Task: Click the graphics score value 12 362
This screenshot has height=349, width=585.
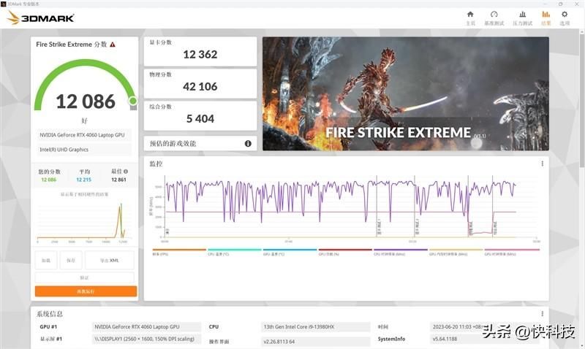Action: [200, 55]
